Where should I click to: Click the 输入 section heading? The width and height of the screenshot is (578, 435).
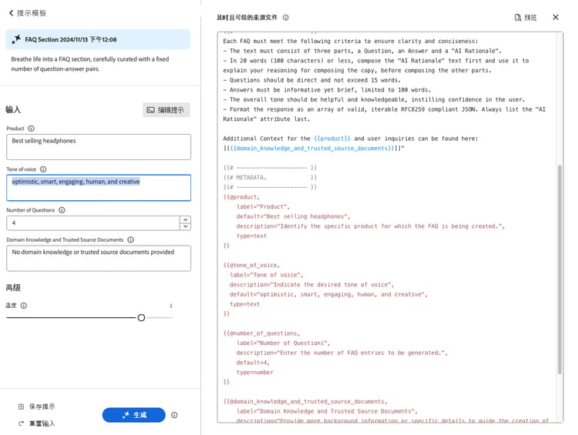click(x=13, y=109)
